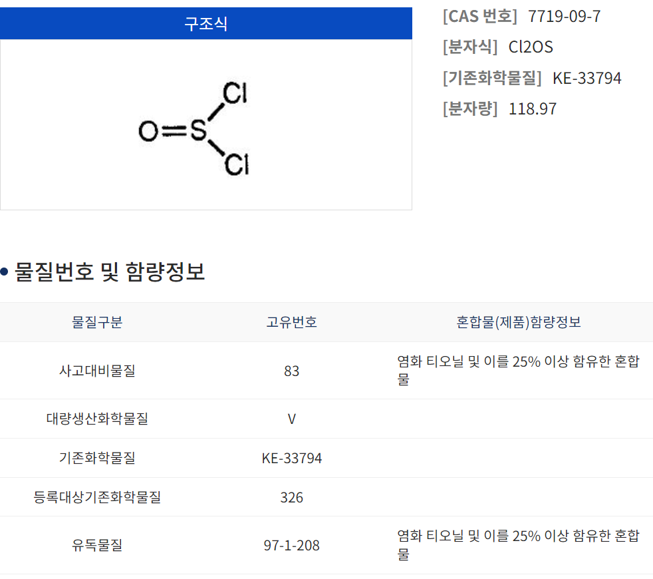The image size is (653, 579).
Task: Click the [기존화학물질] label
Action: pyautogui.click(x=492, y=78)
